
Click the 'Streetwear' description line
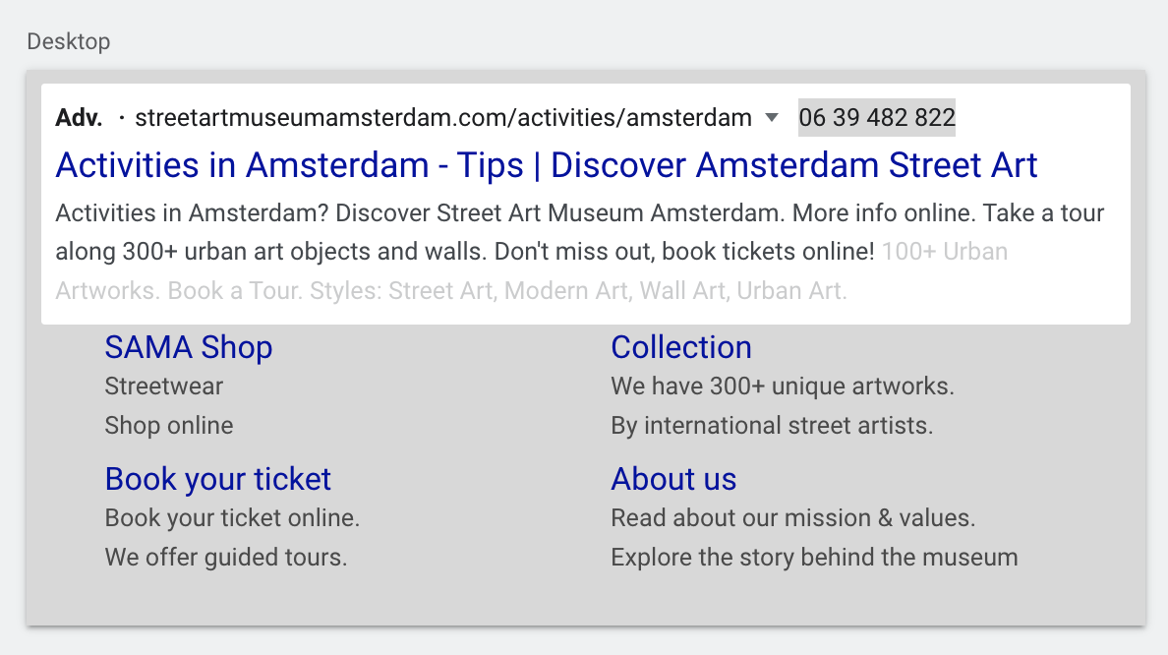(x=164, y=387)
